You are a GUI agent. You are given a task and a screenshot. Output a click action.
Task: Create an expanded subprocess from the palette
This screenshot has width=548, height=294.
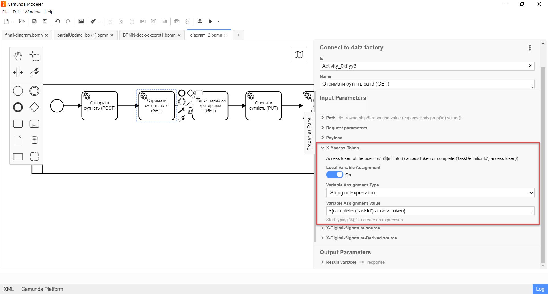pos(34,124)
